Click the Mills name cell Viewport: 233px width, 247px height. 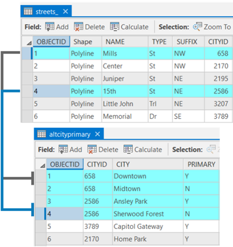[125, 53]
